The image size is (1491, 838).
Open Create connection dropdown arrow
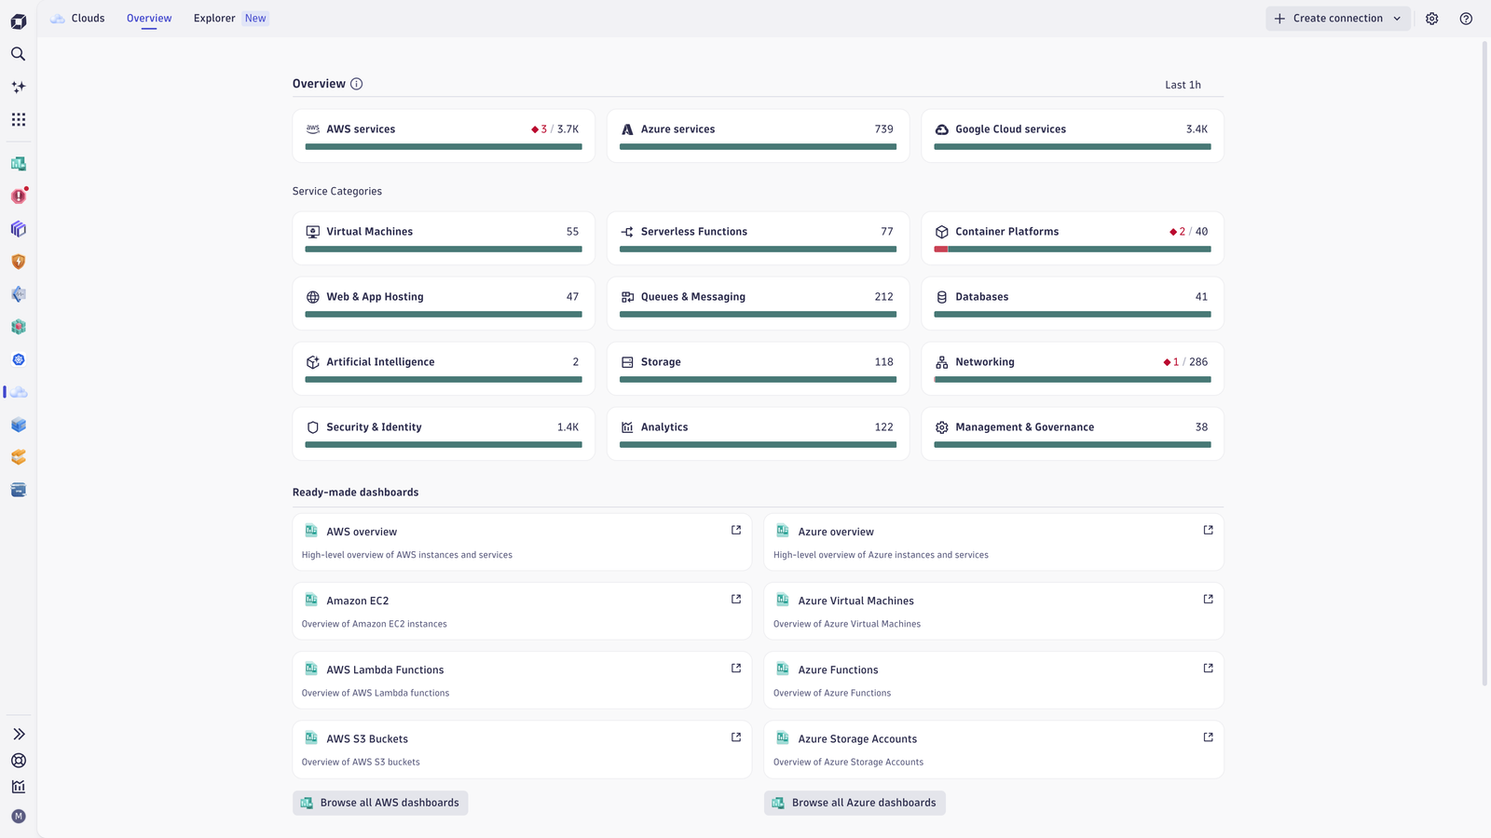coord(1397,19)
